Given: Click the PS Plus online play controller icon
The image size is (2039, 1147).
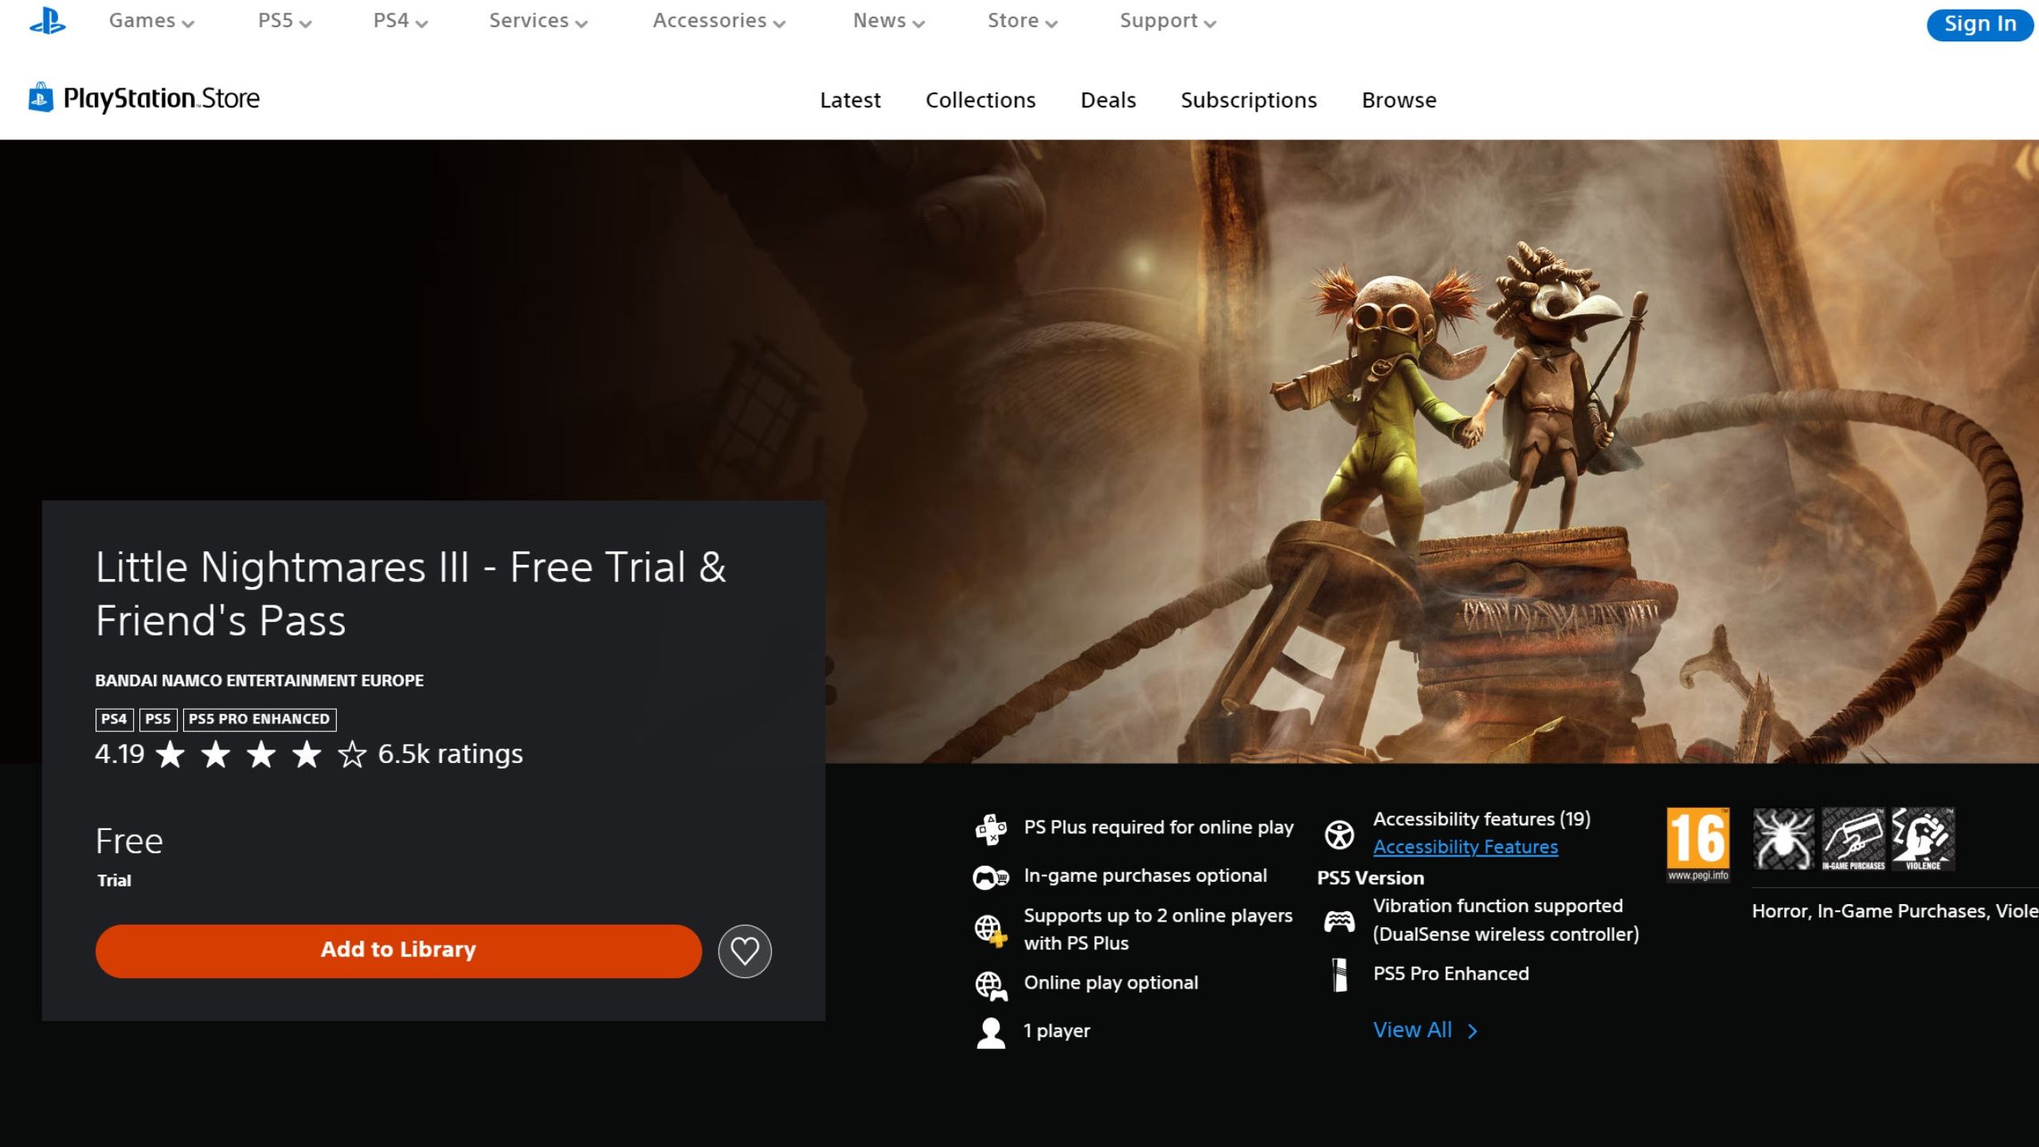Looking at the screenshot, I should pyautogui.click(x=990, y=827).
